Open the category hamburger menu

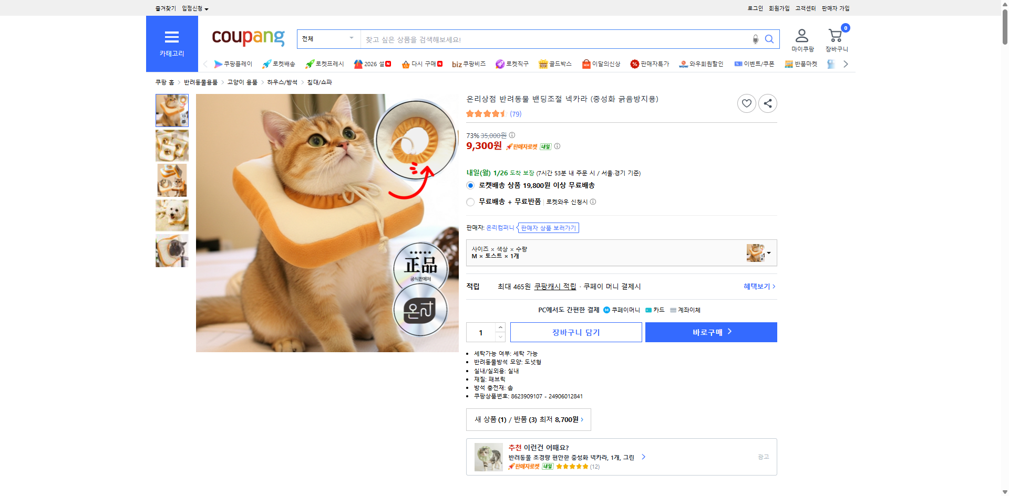pos(172,37)
